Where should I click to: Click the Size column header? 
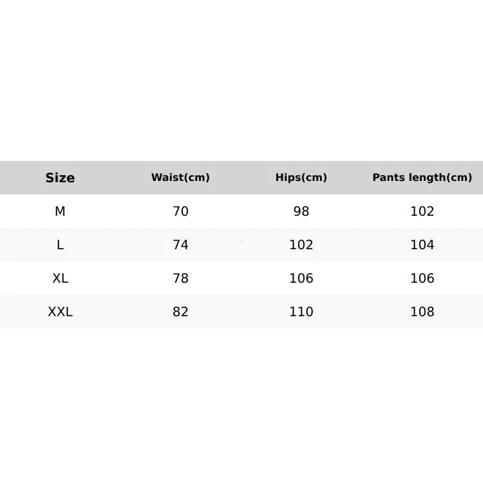pyautogui.click(x=60, y=178)
